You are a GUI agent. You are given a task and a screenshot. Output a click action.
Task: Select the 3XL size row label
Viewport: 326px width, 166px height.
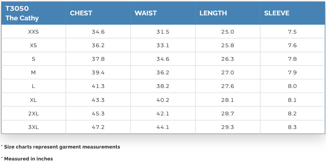33,127
